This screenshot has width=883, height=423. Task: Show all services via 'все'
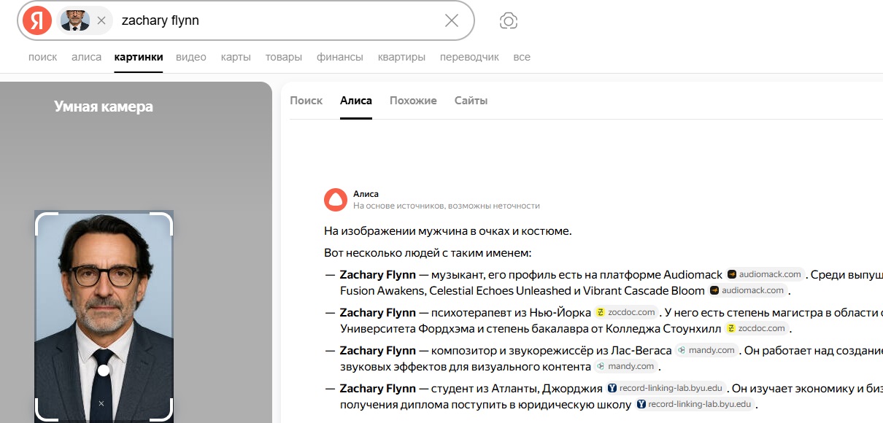coord(522,57)
